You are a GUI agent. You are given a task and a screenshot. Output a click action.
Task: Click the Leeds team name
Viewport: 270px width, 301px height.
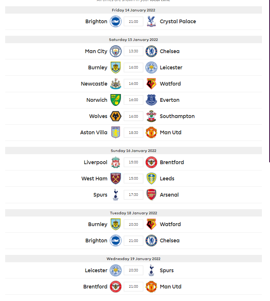[x=167, y=179]
